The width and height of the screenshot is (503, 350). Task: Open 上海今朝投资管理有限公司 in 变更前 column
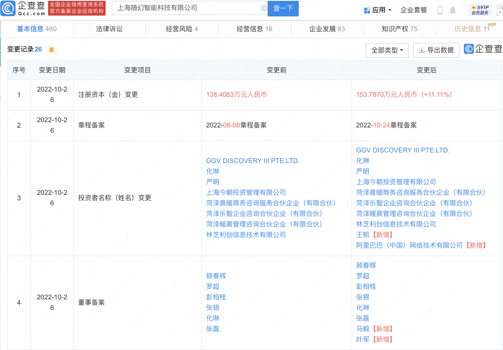click(246, 193)
